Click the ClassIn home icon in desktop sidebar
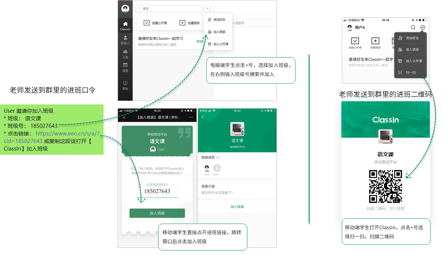Viewport: 448px width, 255px height. [x=125, y=26]
